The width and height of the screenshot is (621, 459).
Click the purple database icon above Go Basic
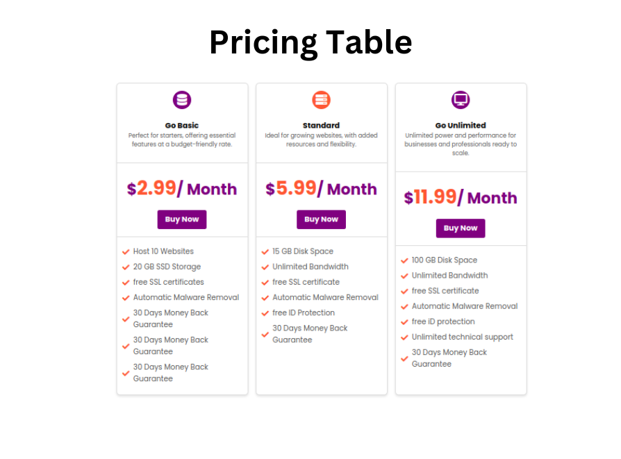(x=182, y=100)
